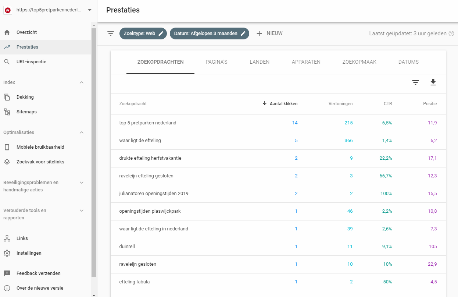The image size is (458, 297).
Task: Open Overzicht via its home icon
Action: click(7, 32)
